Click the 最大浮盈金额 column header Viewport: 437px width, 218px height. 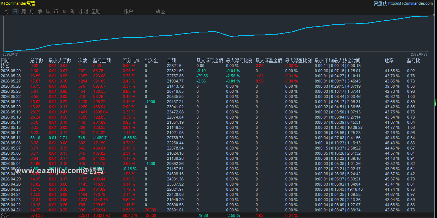coord(269,60)
